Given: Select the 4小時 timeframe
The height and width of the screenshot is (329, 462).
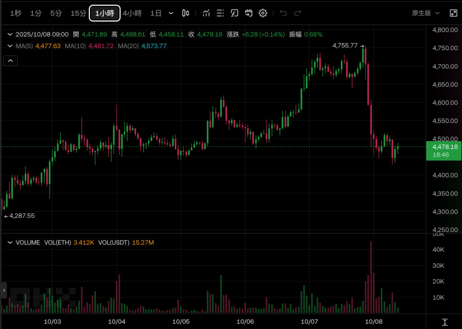Looking at the screenshot, I should (133, 13).
